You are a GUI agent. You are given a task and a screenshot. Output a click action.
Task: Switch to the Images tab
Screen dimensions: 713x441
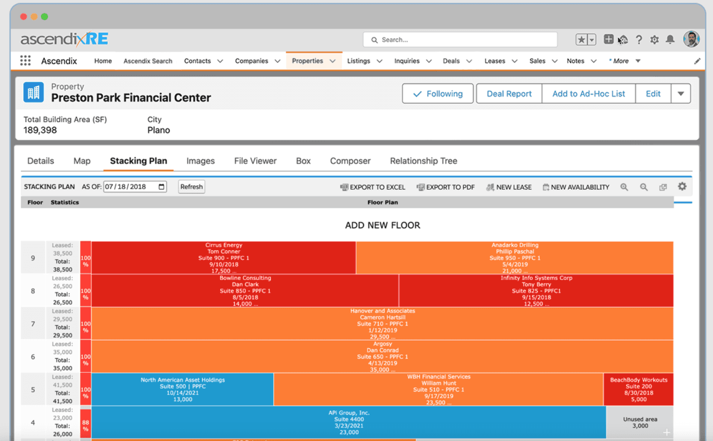pyautogui.click(x=200, y=161)
